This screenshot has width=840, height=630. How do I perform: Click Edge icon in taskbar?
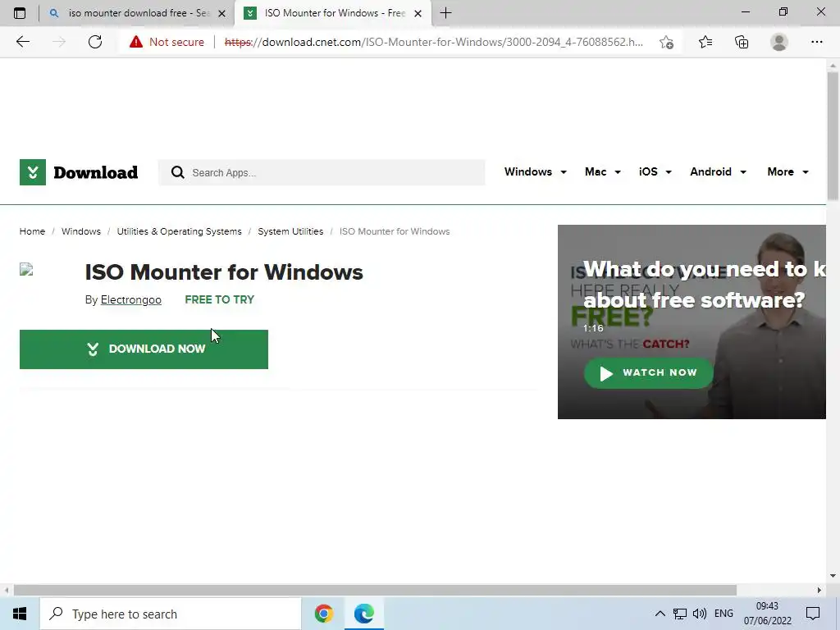pyautogui.click(x=363, y=614)
